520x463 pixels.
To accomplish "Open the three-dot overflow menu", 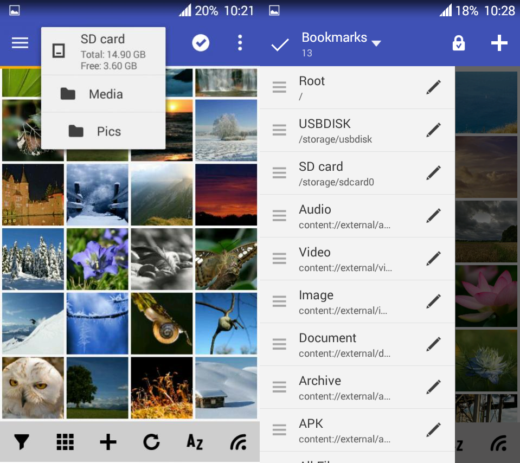I will 240,43.
